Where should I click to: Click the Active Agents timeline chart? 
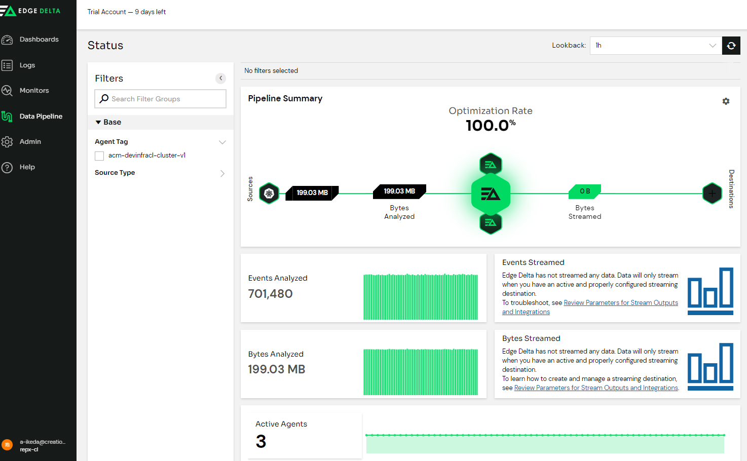(x=545, y=443)
